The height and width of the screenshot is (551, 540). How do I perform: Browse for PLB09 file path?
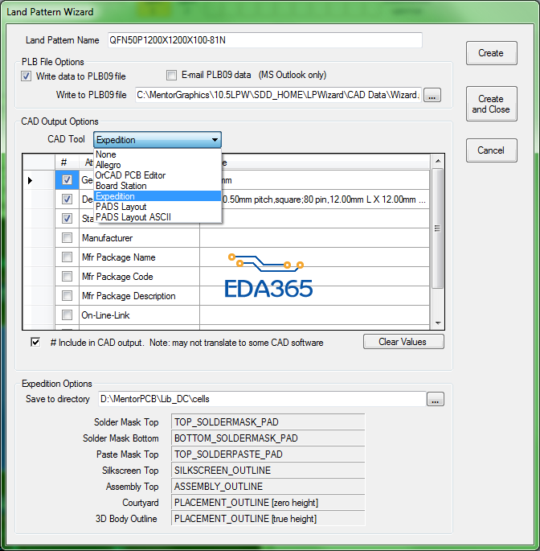click(432, 95)
